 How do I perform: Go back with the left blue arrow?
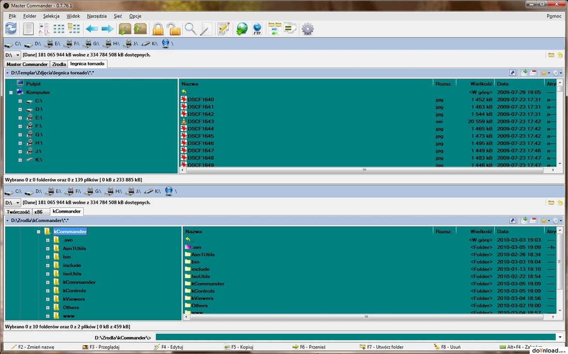click(x=91, y=29)
